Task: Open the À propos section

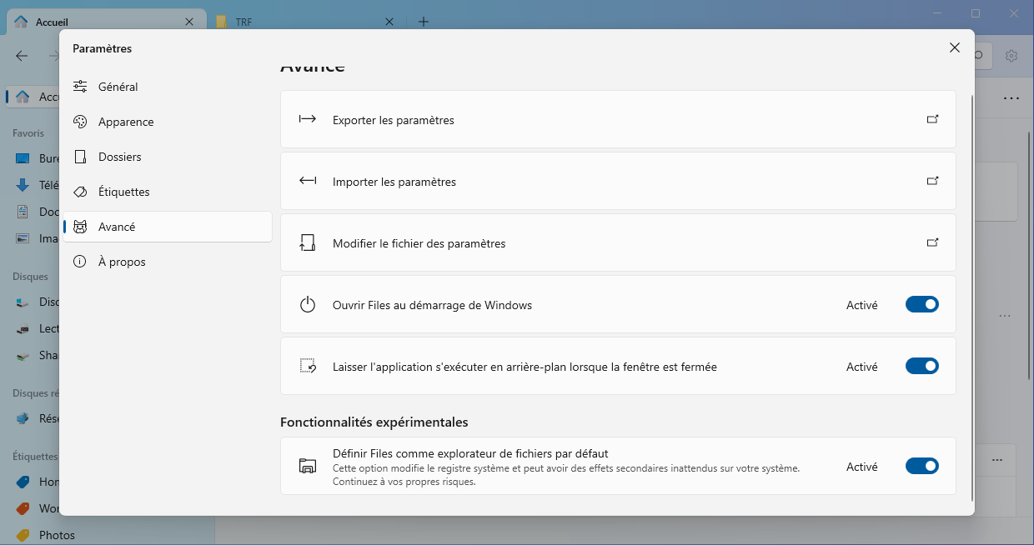Action: tap(122, 262)
